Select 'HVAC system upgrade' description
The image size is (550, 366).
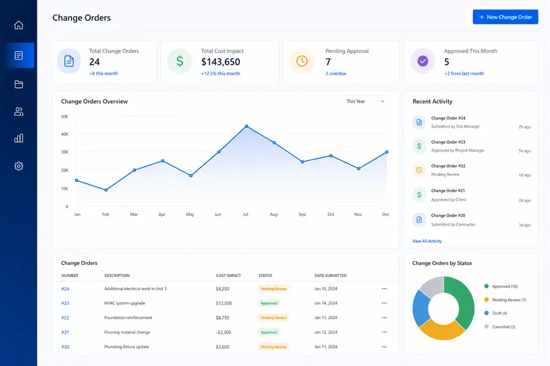coord(125,303)
